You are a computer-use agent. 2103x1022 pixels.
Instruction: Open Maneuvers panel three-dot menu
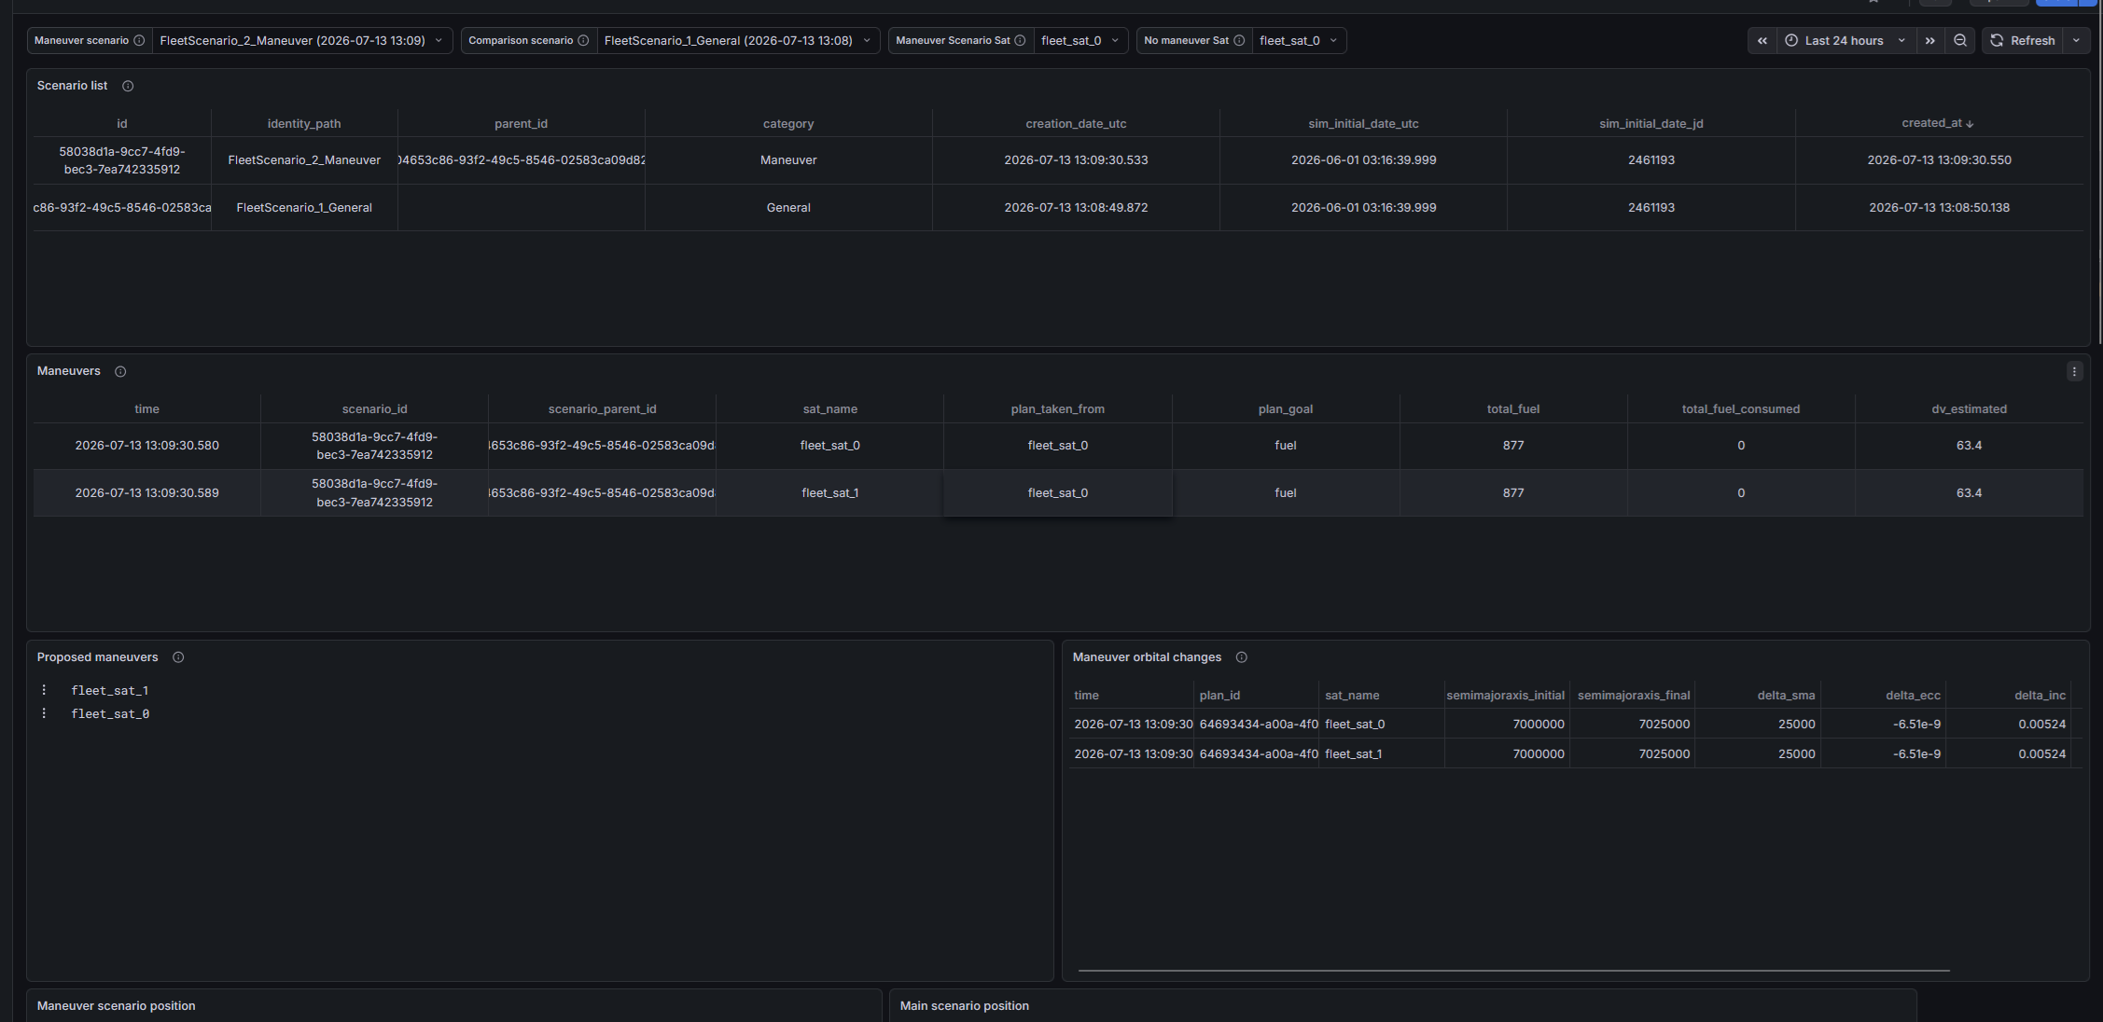coord(2074,371)
